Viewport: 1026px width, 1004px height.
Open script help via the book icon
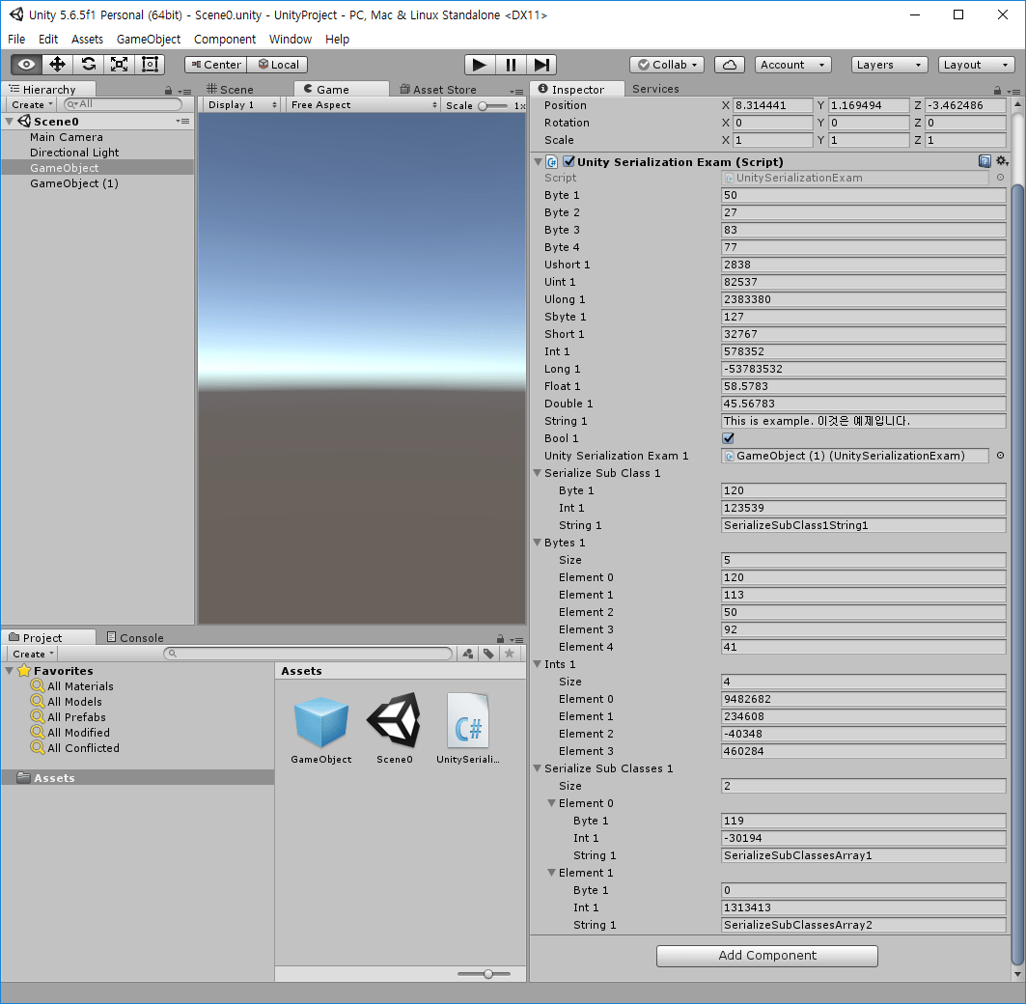pos(984,160)
